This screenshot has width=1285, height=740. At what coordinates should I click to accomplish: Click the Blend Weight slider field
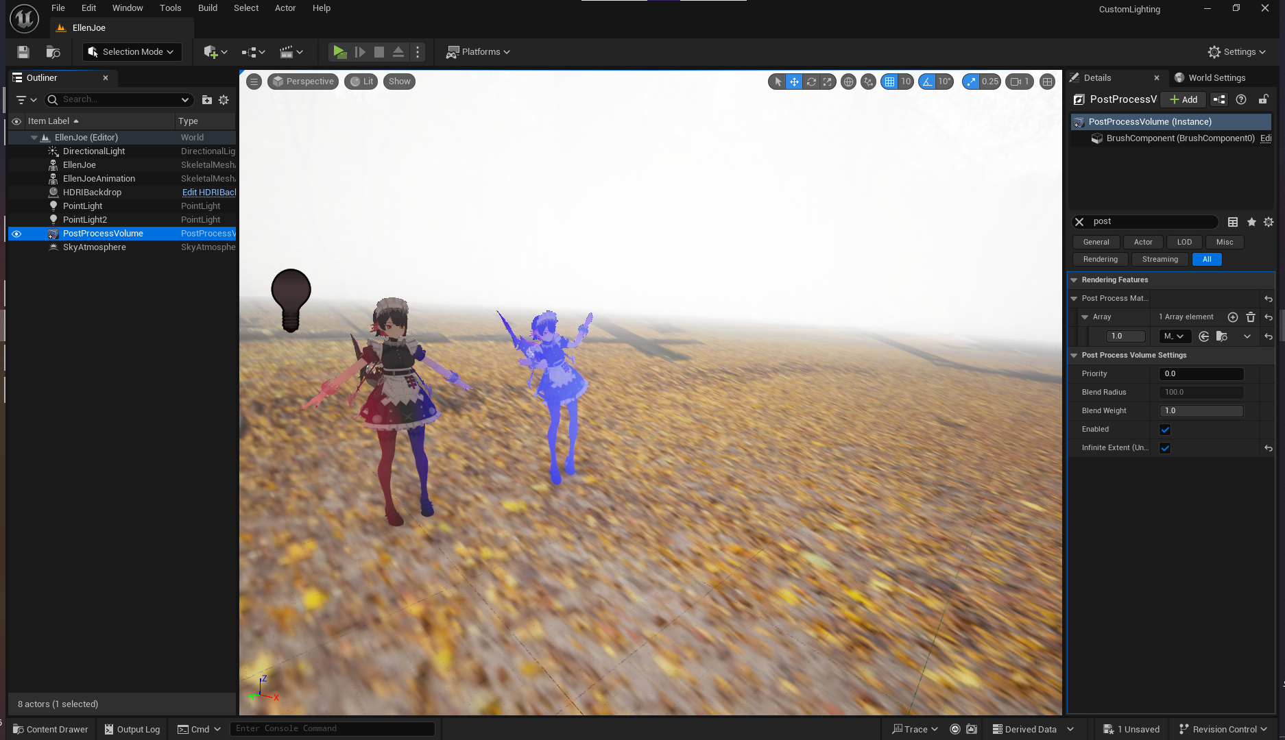[1201, 411]
